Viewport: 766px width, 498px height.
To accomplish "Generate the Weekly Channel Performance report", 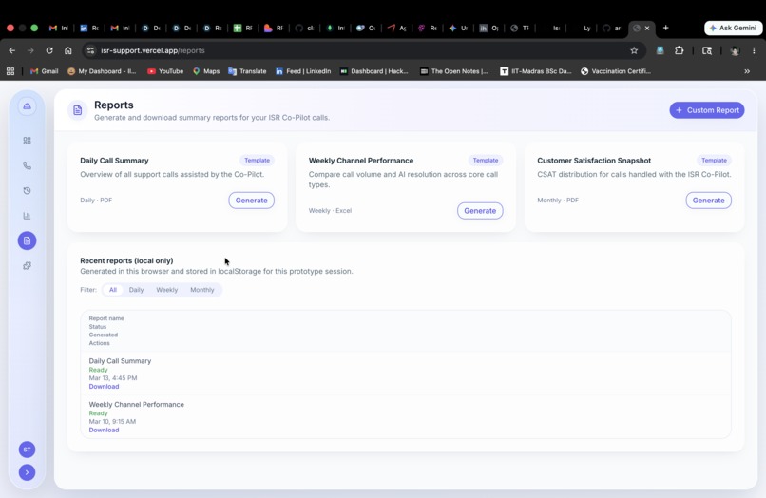I will pyautogui.click(x=480, y=211).
